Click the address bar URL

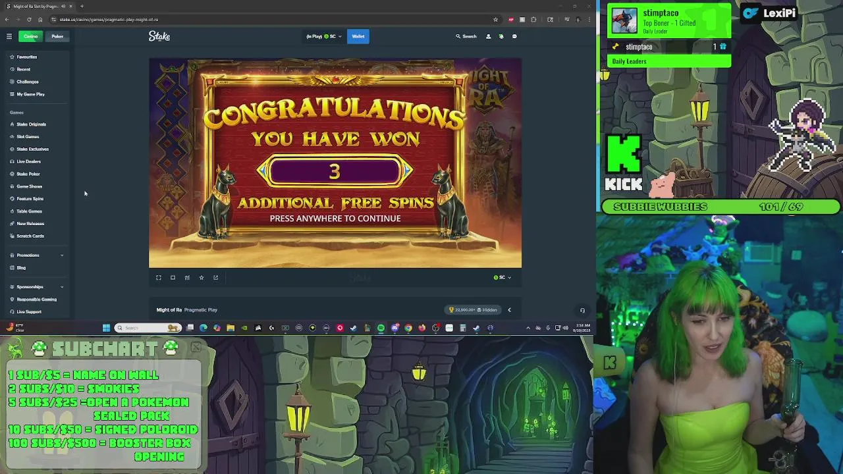[109, 19]
